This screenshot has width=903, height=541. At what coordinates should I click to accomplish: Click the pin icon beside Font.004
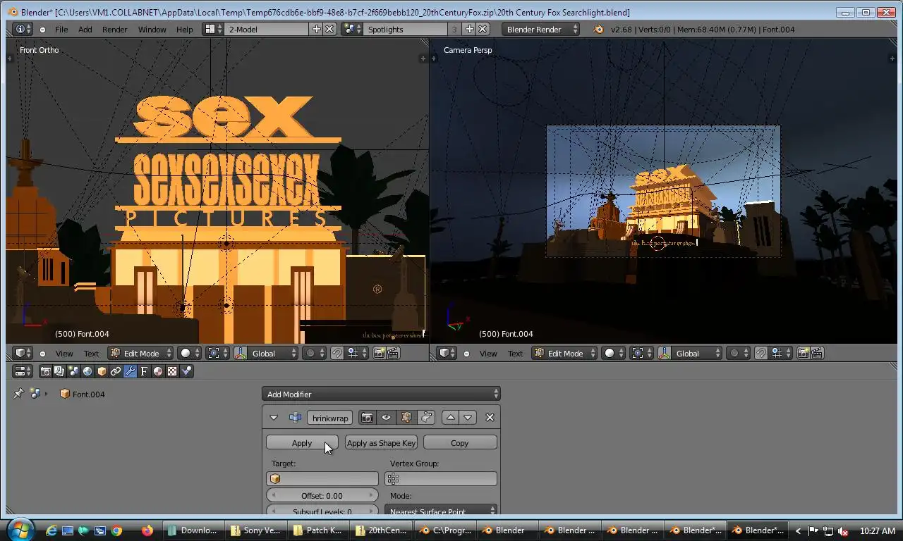18,394
